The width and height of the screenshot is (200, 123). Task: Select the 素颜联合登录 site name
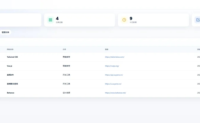pos(12,84)
